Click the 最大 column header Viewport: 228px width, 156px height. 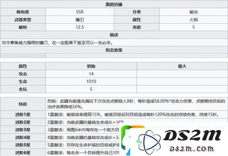[x=182, y=66]
